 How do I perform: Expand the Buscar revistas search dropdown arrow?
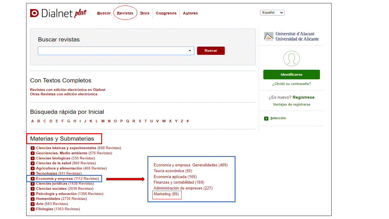190,51
